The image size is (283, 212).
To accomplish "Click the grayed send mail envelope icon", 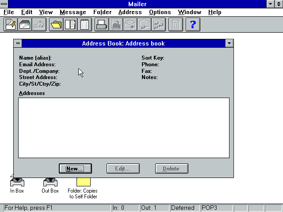I will (39, 25).
